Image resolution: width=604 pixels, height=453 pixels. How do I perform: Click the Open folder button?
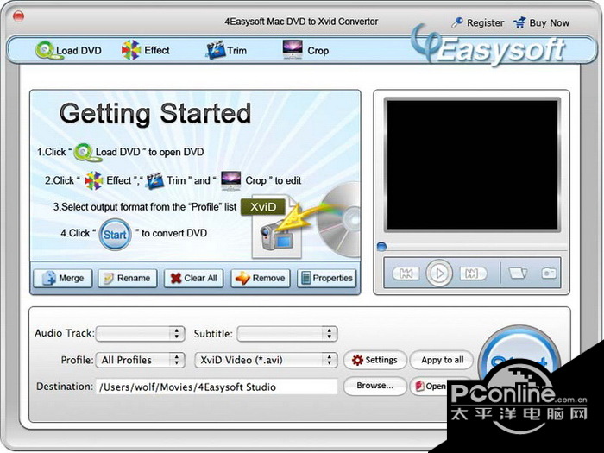pos(430,386)
